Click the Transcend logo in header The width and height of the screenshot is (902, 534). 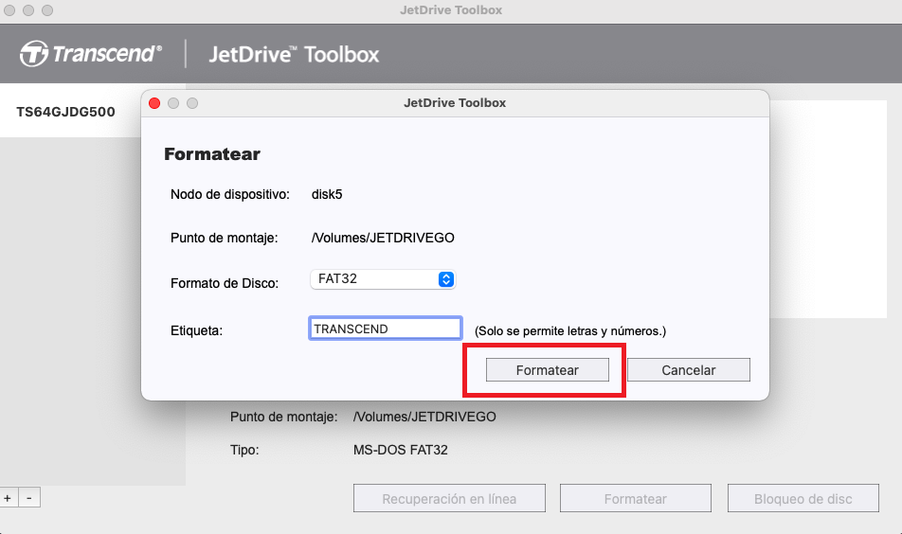click(91, 53)
